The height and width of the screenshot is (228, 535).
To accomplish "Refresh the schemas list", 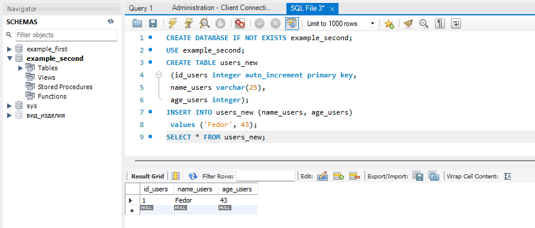I will pyautogui.click(x=111, y=21).
